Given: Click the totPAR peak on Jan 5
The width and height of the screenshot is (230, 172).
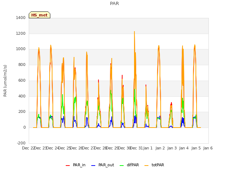Looking at the screenshot, I should coord(195,45).
